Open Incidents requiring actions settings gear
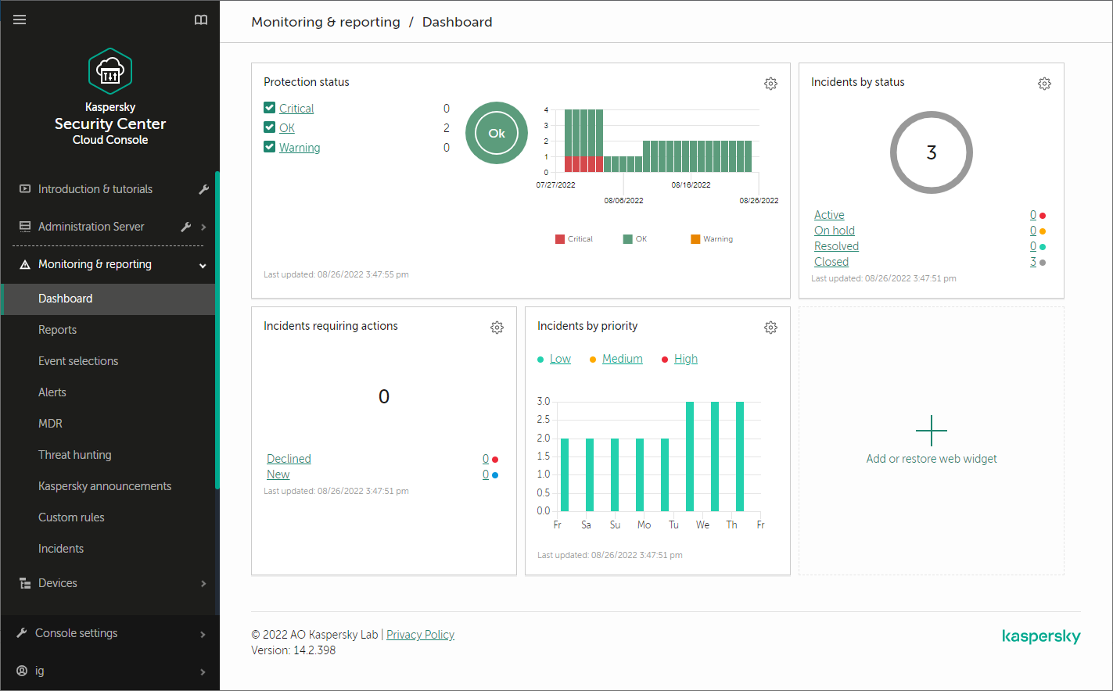The width and height of the screenshot is (1113, 691). pos(497,328)
